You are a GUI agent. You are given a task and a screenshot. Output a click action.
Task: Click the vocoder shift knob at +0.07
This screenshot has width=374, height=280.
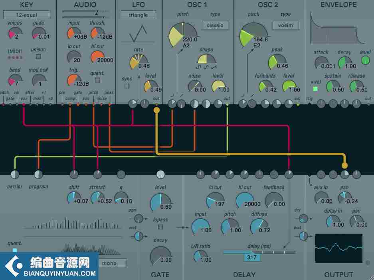(74, 198)
